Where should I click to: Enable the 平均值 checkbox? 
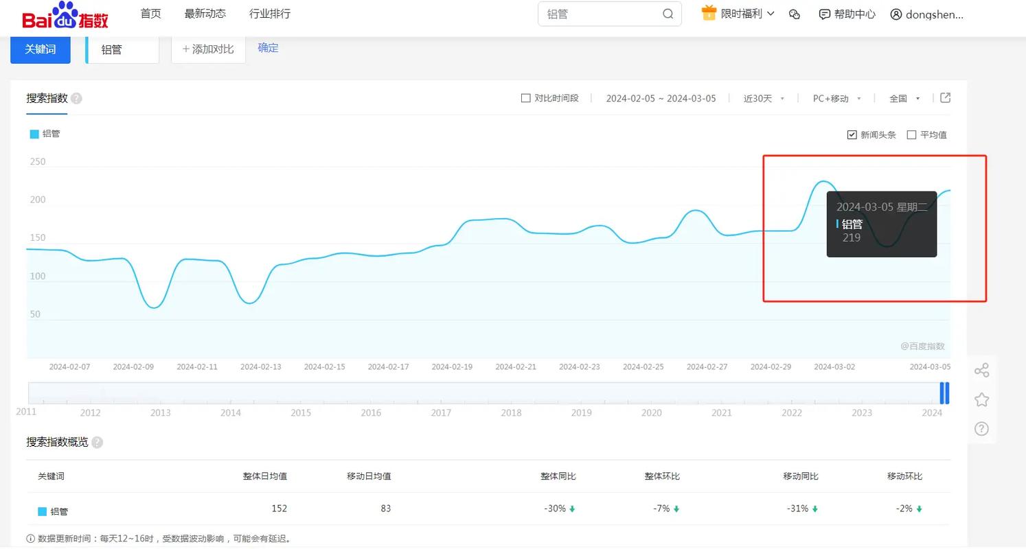(x=911, y=135)
